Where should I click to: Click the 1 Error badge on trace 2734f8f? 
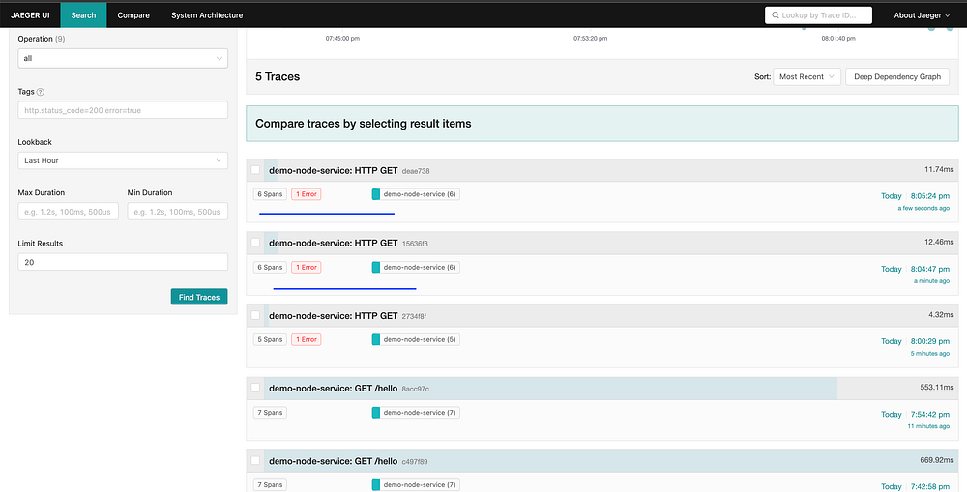pyautogui.click(x=307, y=339)
